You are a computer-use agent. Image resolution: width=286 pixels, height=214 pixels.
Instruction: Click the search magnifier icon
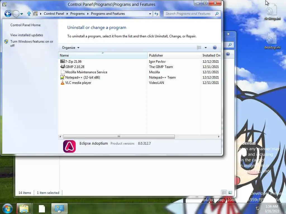tap(217, 14)
